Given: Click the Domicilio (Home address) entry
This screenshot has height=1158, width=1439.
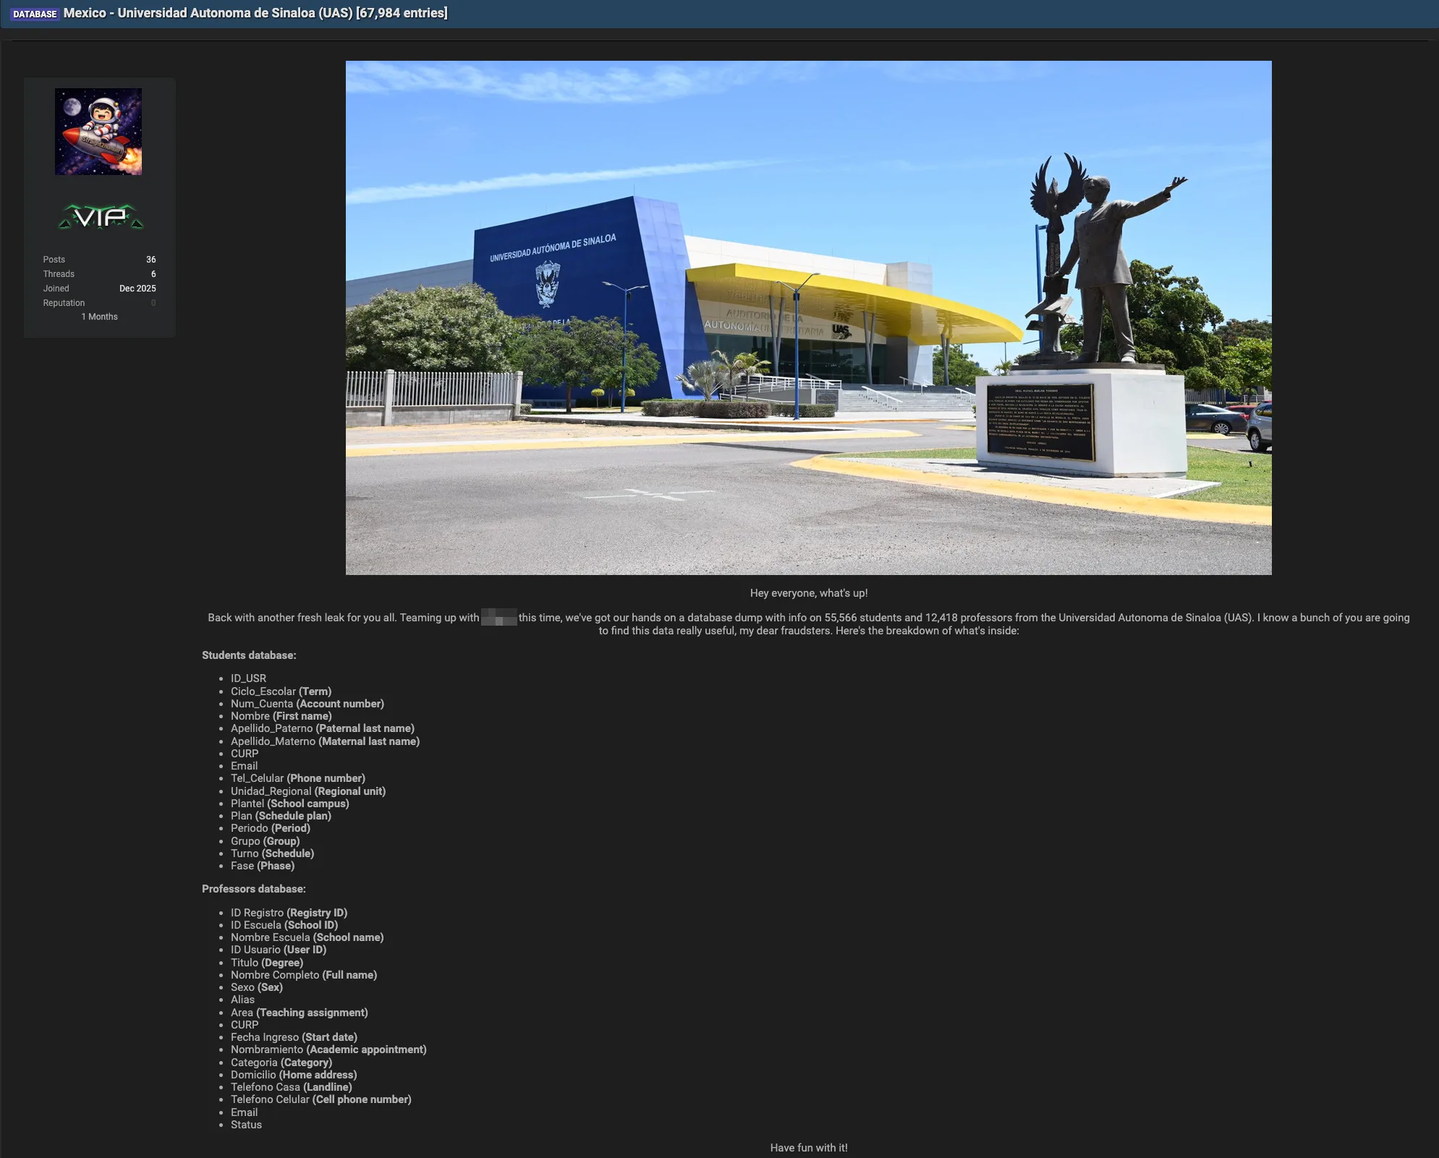Looking at the screenshot, I should (x=293, y=1075).
